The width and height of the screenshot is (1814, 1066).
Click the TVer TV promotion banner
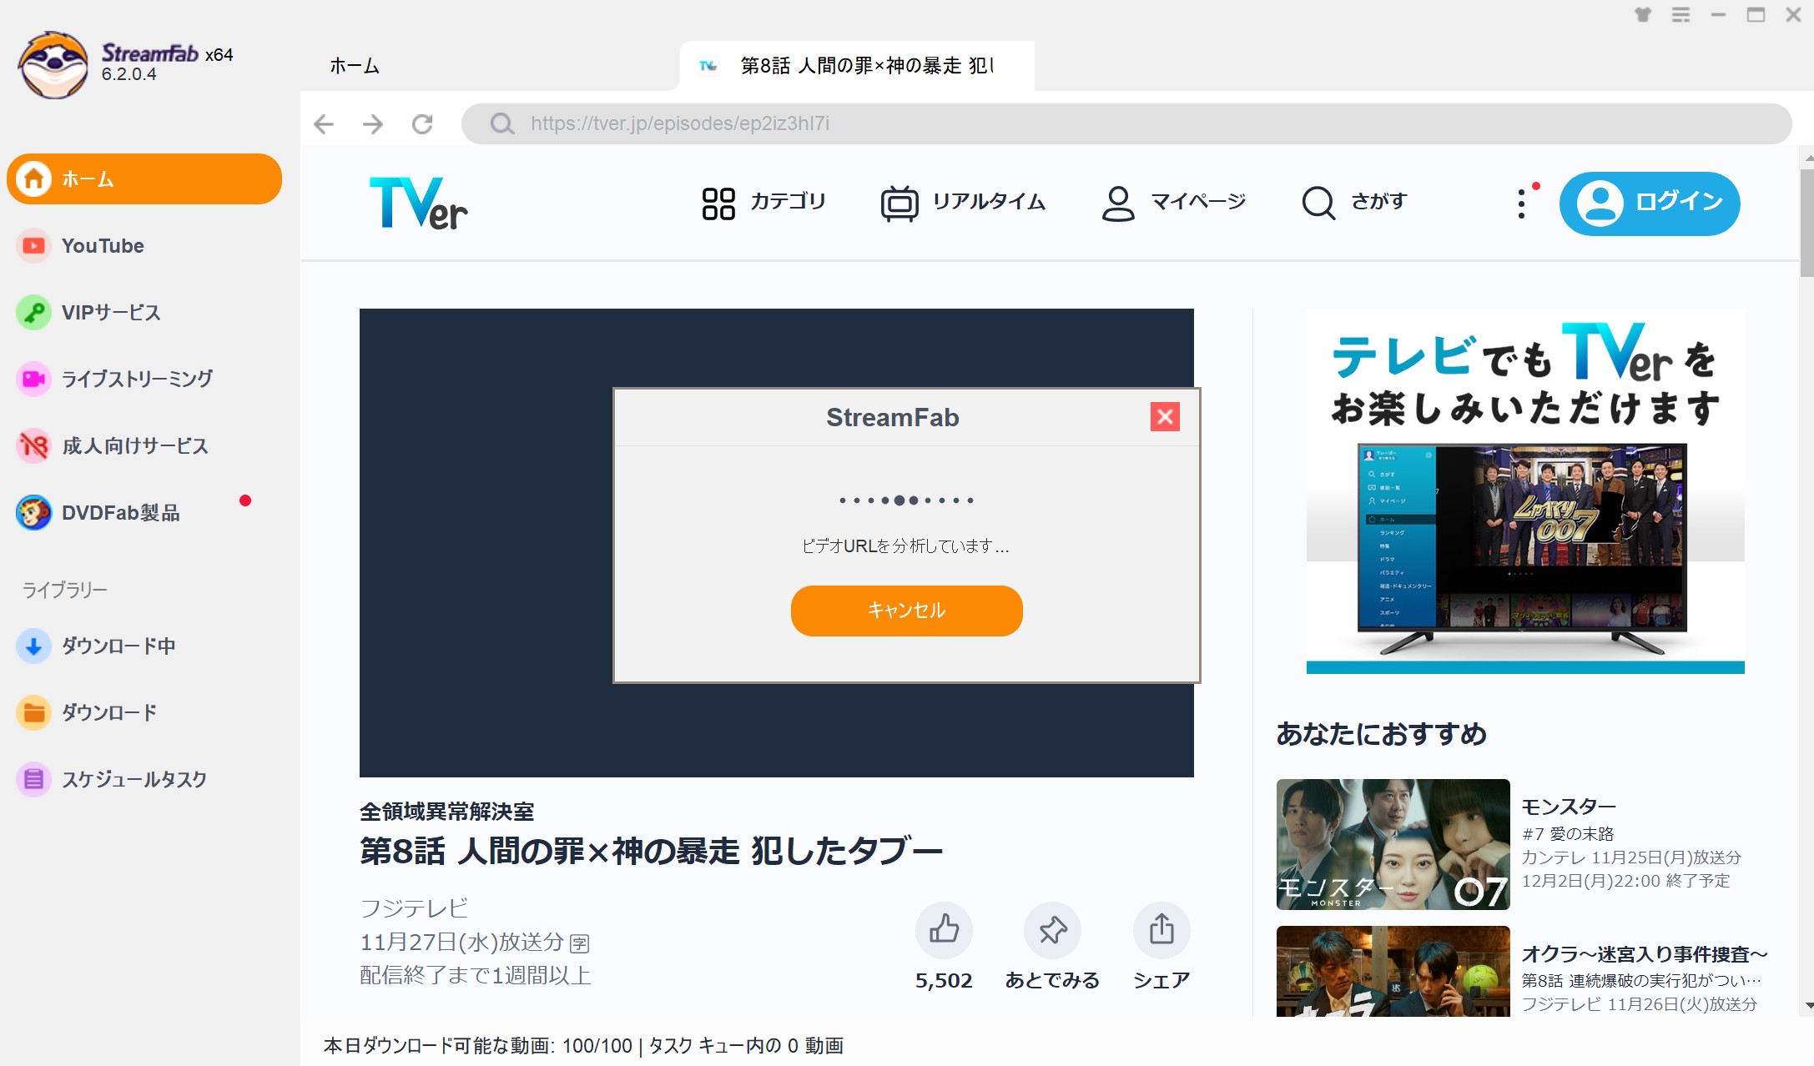(1525, 491)
